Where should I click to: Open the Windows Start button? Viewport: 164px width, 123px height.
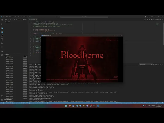click(66, 106)
